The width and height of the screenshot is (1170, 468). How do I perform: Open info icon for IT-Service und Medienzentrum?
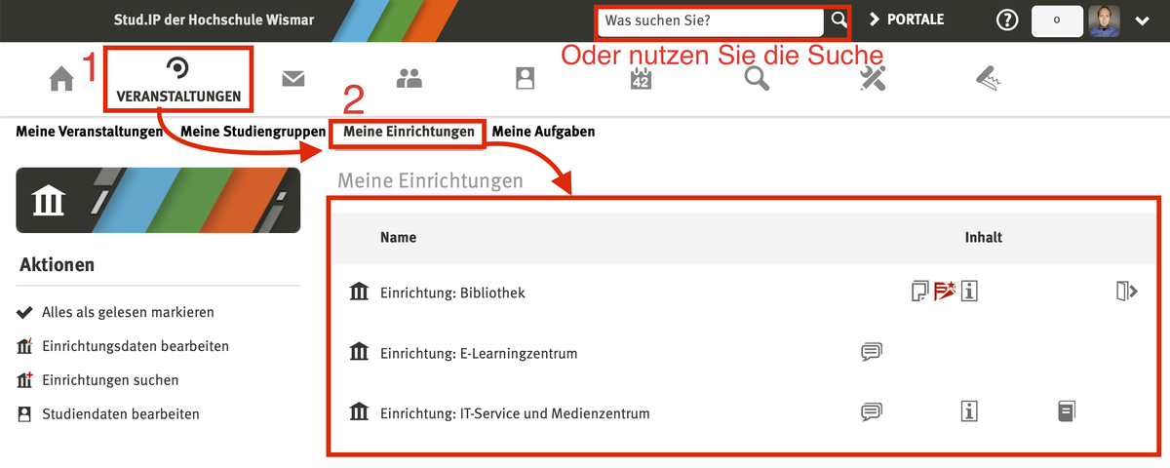(969, 412)
